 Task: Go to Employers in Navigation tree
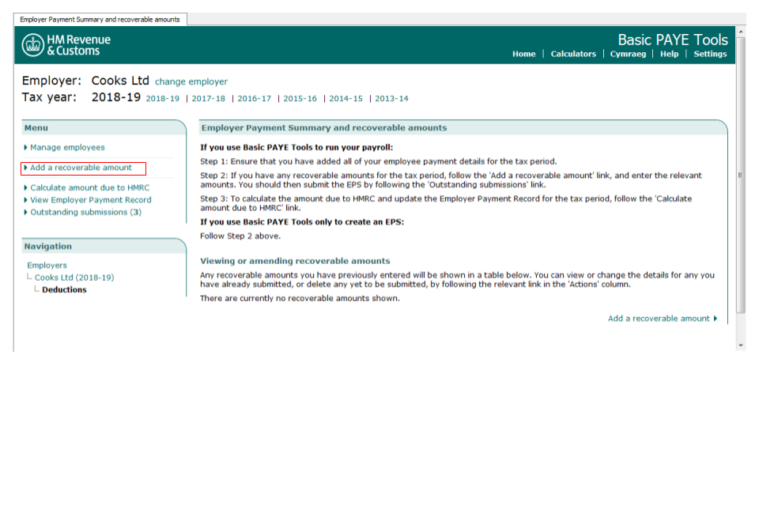pyautogui.click(x=47, y=266)
